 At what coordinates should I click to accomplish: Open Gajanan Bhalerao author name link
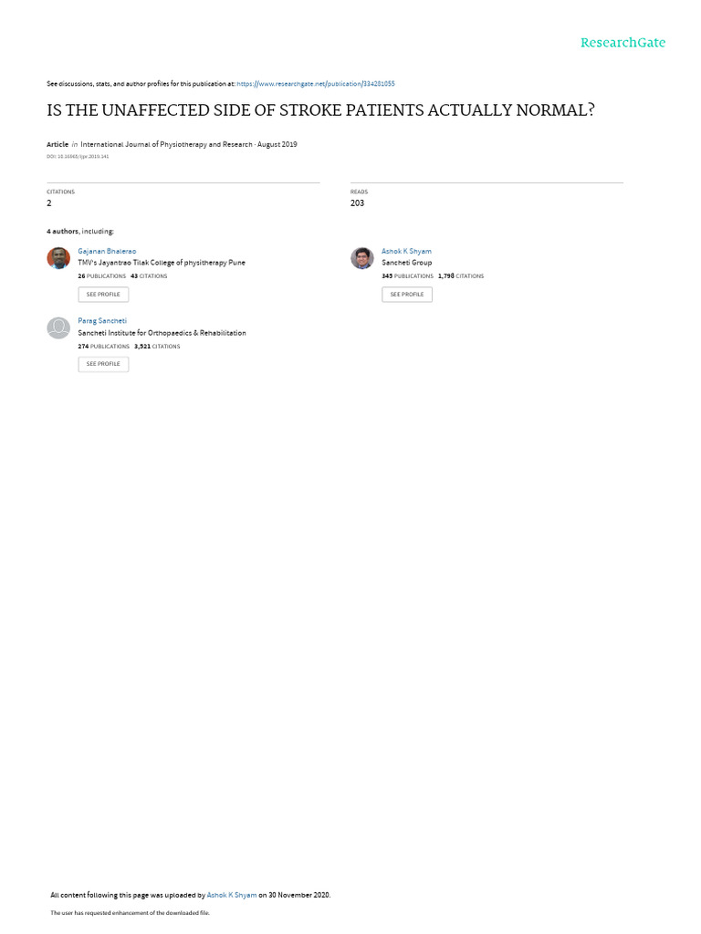[107, 252]
